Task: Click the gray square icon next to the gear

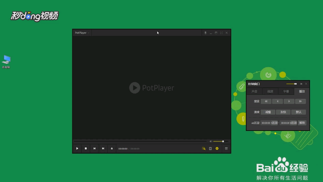Action: (210, 149)
